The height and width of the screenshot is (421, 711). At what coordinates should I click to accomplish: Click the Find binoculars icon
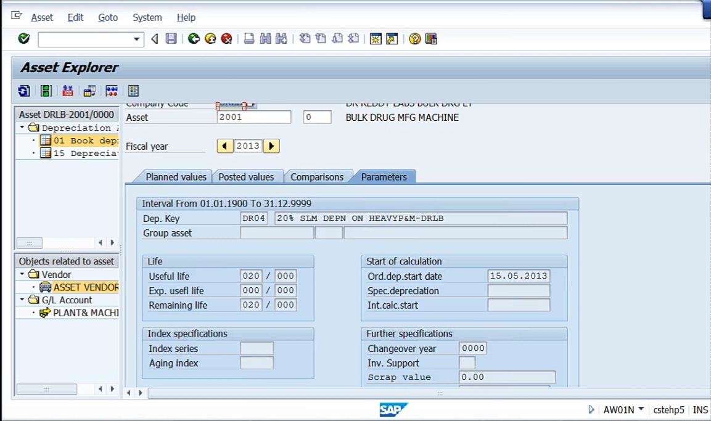coord(265,39)
